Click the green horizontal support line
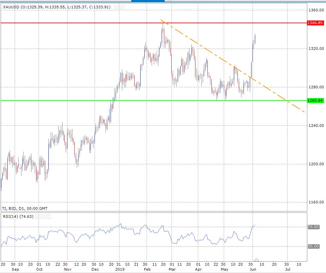The width and height of the screenshot is (326, 273). pos(67,100)
